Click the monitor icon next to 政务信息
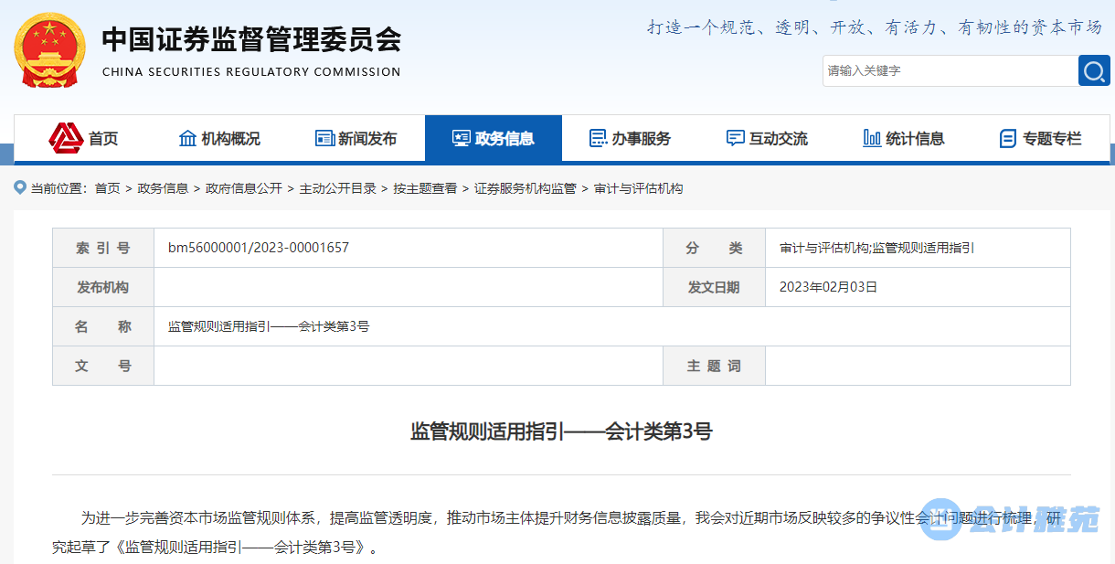 pyautogui.click(x=462, y=138)
